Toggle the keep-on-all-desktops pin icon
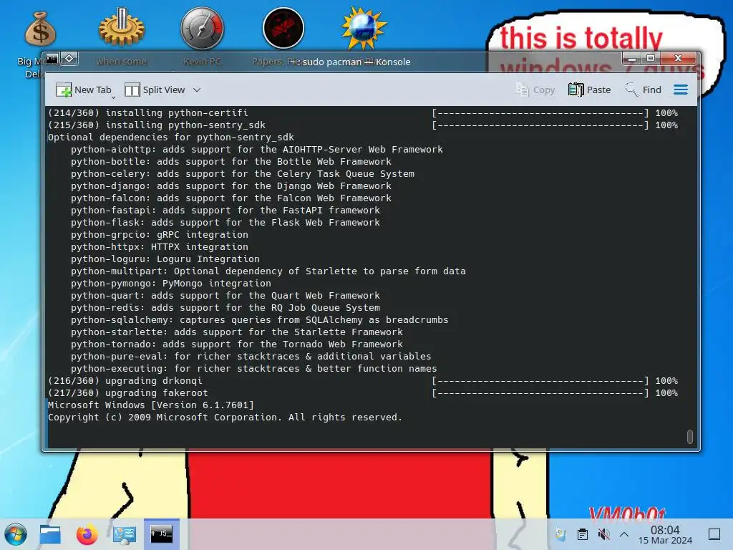 coord(69,59)
